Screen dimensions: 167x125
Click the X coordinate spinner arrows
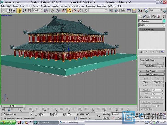click(x=50, y=114)
